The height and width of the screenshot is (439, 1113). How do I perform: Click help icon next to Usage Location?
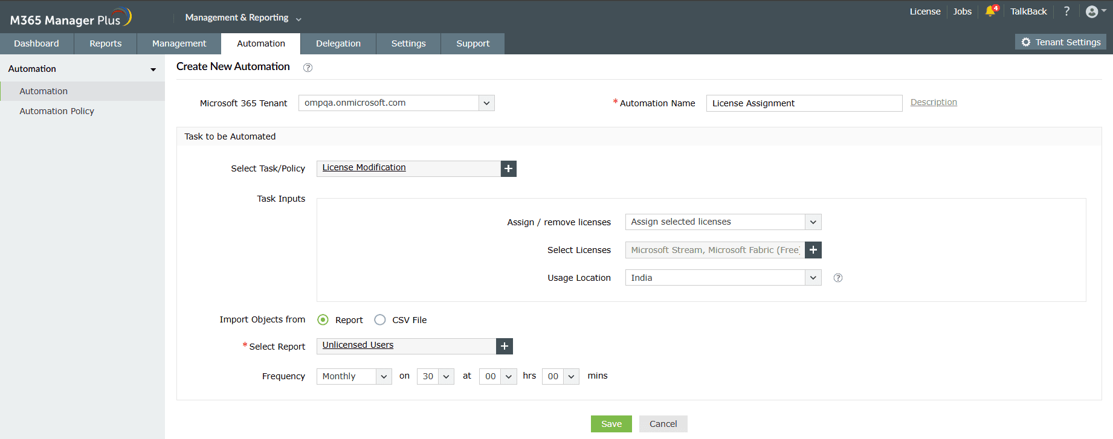coord(838,278)
